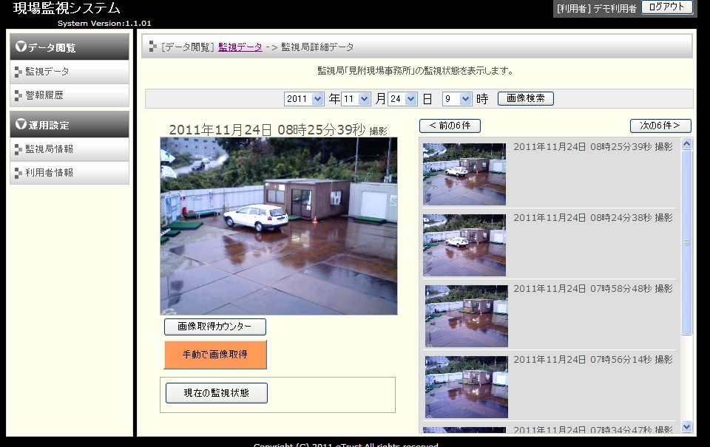The image size is (710, 447).
Task: Follow the 監視データ breadcrumb link
Action: pos(240,47)
